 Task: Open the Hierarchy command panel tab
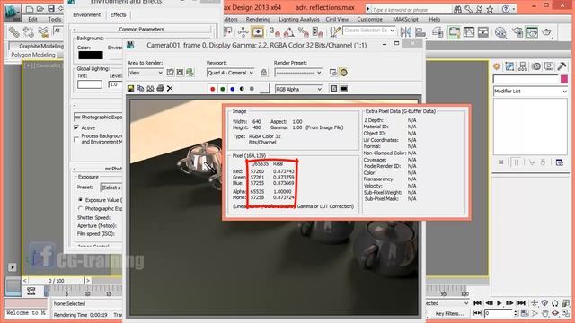click(x=523, y=66)
